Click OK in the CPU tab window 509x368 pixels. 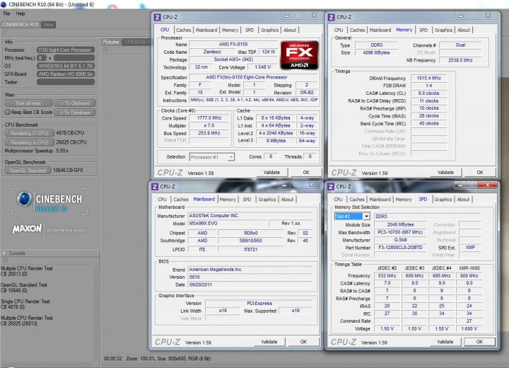coord(306,172)
